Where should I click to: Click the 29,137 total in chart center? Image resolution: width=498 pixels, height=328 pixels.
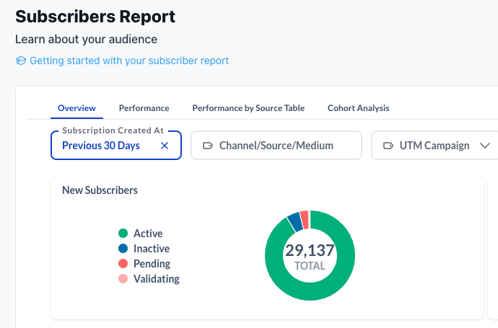click(310, 251)
